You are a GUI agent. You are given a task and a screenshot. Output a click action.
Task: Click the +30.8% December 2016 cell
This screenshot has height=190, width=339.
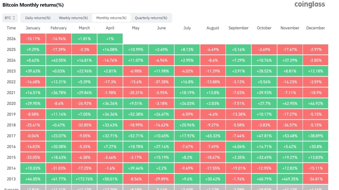(x=315, y=147)
